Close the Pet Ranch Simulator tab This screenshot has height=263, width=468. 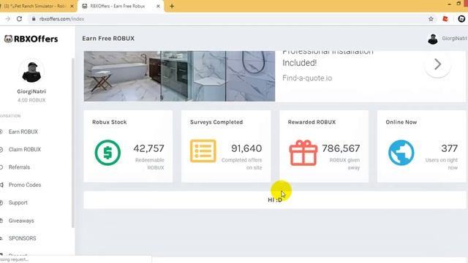click(x=72, y=6)
